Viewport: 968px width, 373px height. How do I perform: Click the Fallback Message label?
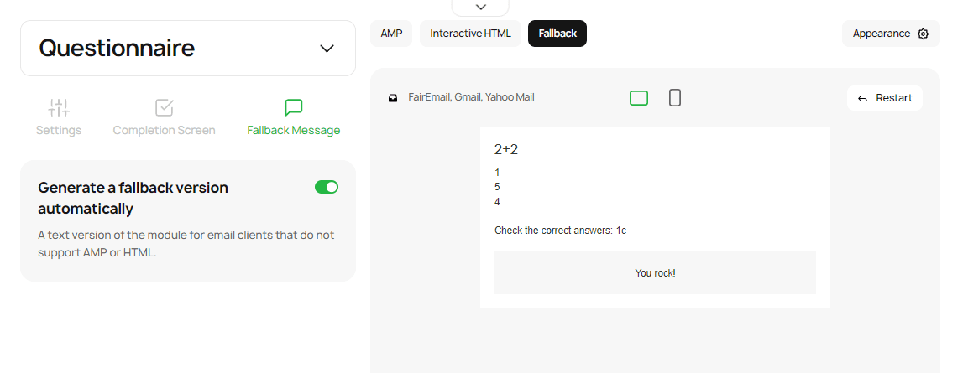tap(294, 130)
